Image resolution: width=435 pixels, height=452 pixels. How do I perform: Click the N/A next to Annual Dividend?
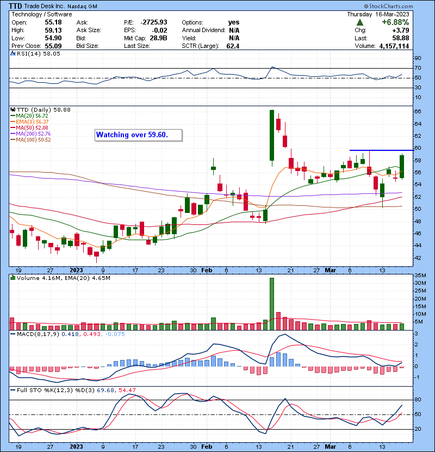[234, 30]
